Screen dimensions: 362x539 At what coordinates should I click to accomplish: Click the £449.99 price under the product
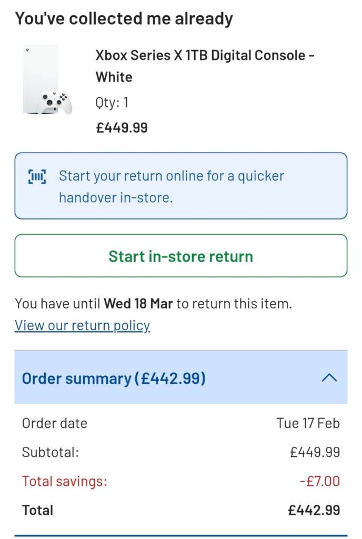pyautogui.click(x=122, y=127)
